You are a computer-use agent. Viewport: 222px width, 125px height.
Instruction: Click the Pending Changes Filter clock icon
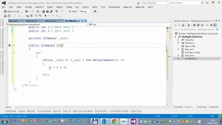click(x=189, y=25)
